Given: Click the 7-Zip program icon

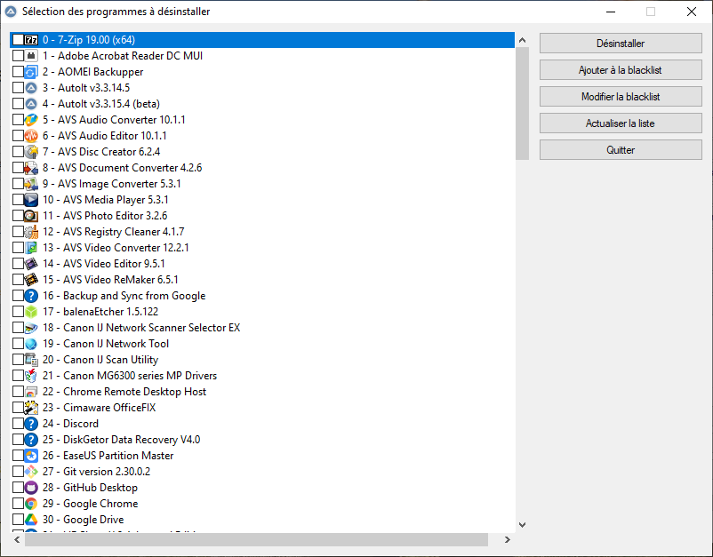Looking at the screenshot, I should (31, 40).
